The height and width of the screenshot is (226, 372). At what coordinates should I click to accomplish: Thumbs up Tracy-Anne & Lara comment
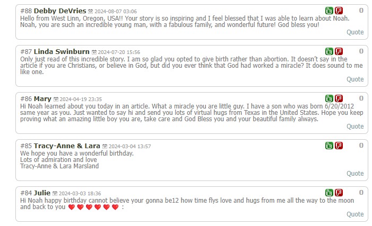(x=329, y=146)
